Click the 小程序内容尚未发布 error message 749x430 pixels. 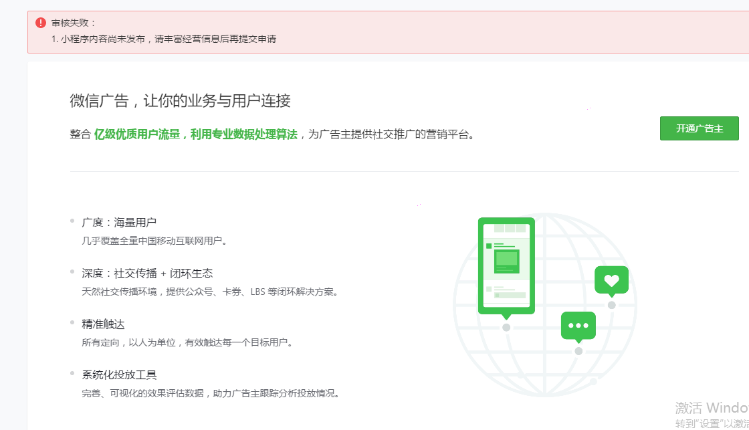[x=164, y=39]
